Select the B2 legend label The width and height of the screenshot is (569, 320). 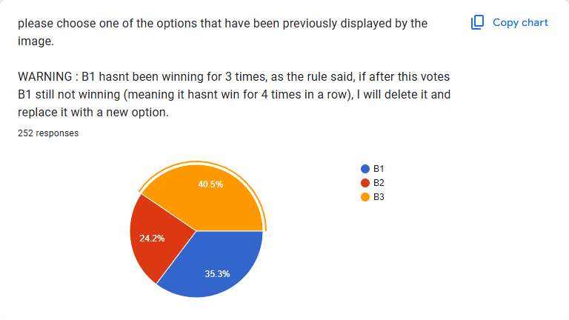click(379, 183)
